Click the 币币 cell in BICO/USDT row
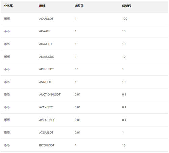The image size is (169, 153). (7, 145)
